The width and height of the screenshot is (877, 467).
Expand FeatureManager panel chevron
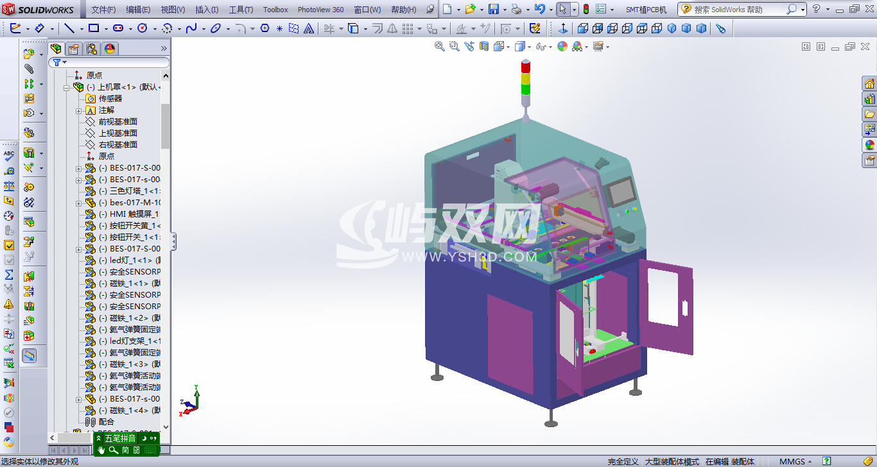[164, 49]
